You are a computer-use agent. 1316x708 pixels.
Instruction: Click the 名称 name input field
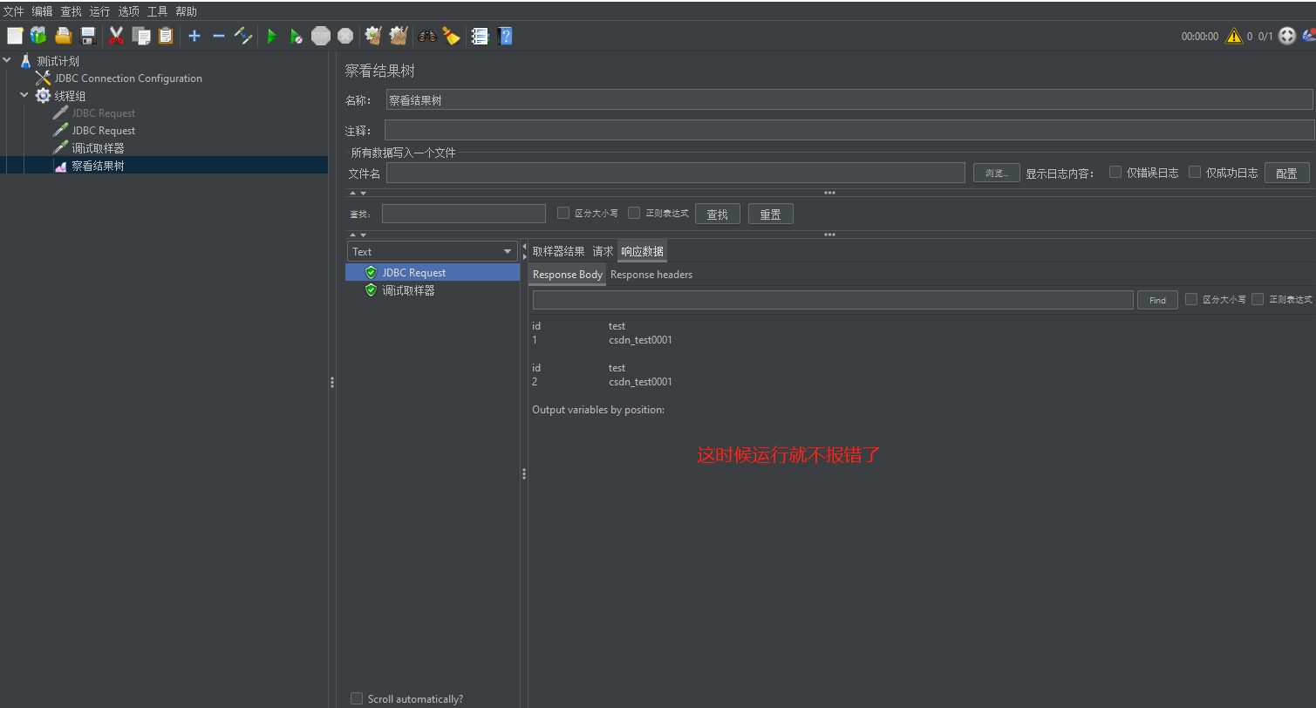pos(849,100)
